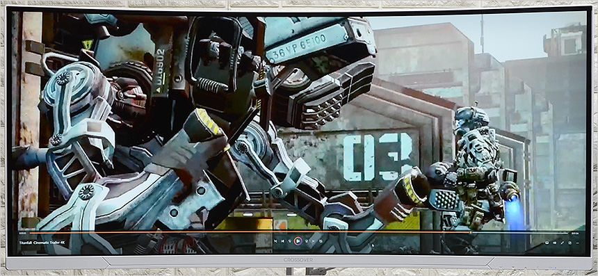Click the cast icon at bottom right

tap(547, 243)
